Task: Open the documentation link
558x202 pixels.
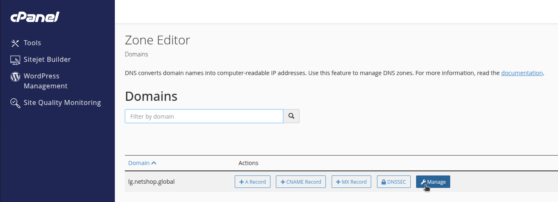Action: coord(522,73)
